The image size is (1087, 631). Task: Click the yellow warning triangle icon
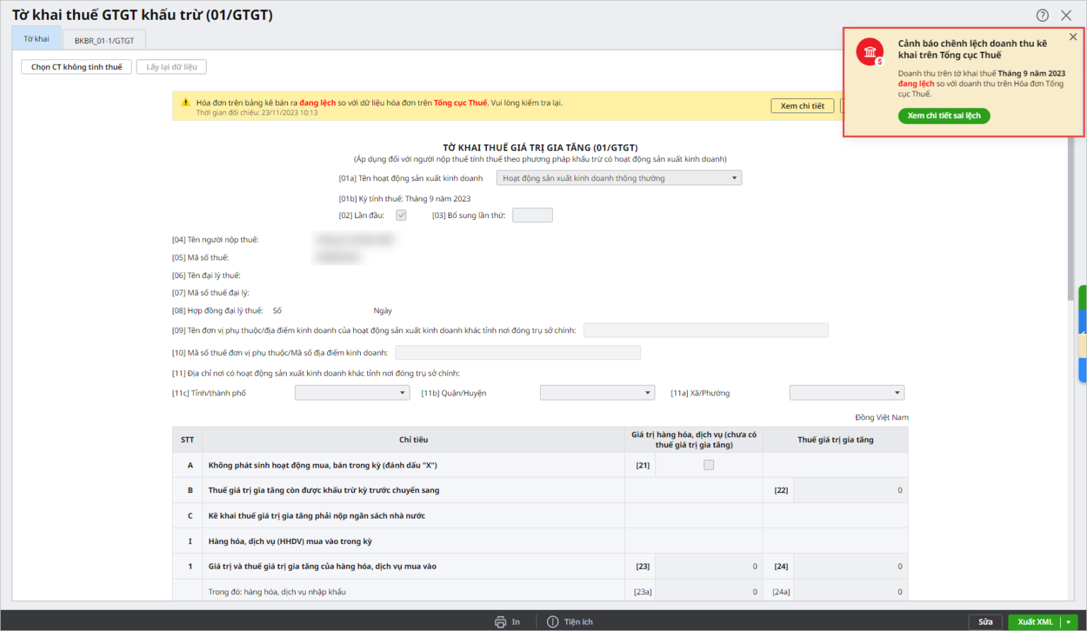point(185,103)
